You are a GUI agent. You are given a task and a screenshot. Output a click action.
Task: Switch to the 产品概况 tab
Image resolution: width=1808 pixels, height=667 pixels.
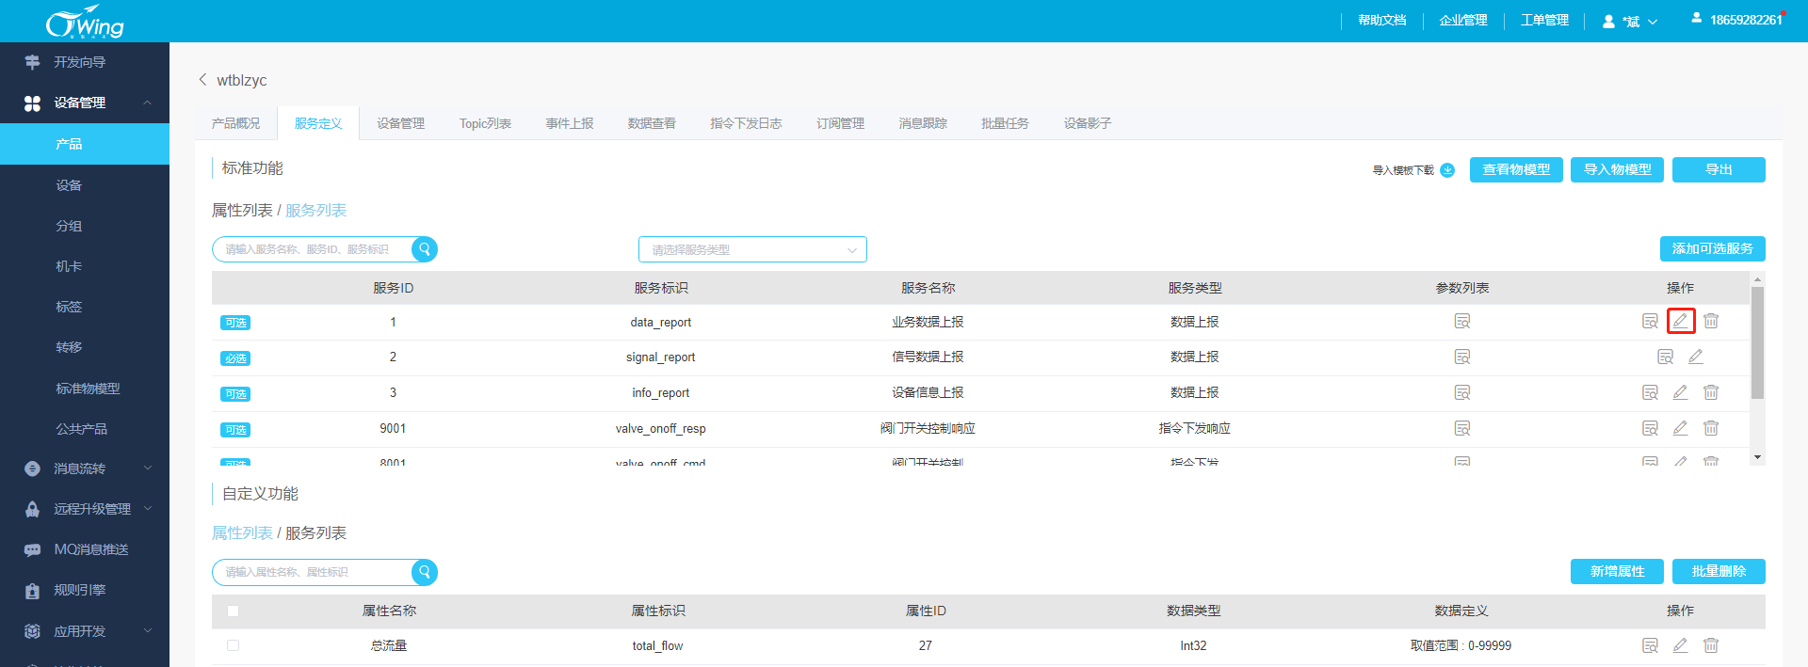[x=236, y=123]
